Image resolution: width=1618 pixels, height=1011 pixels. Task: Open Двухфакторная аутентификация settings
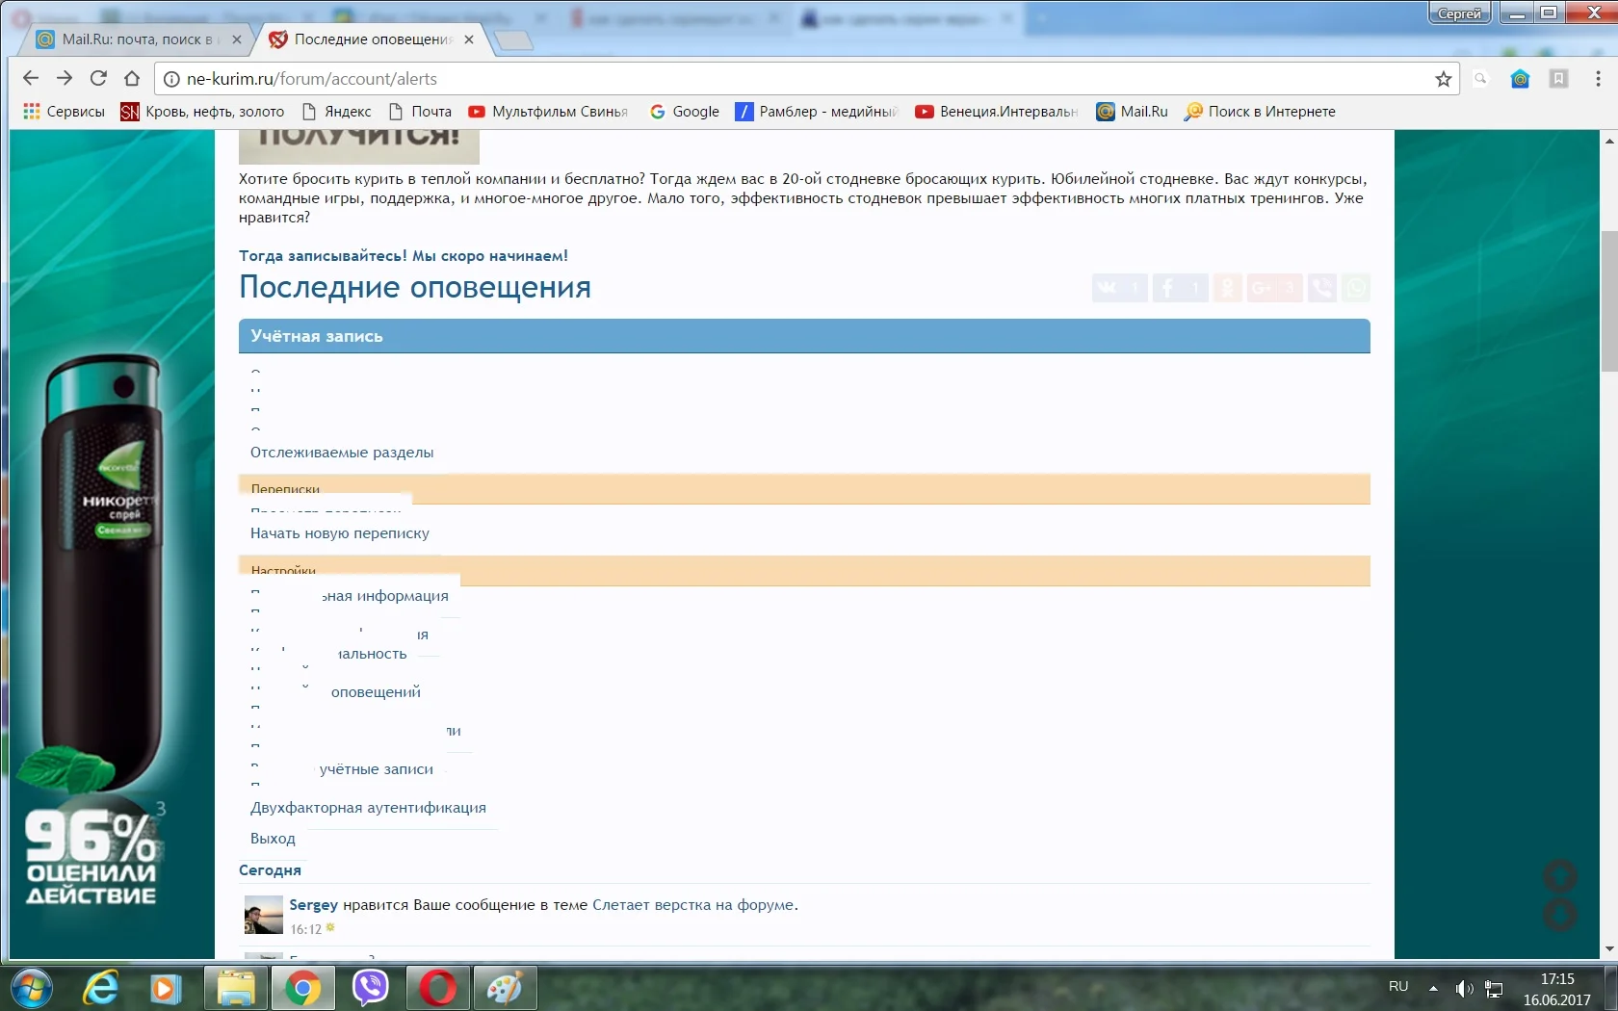pos(369,808)
